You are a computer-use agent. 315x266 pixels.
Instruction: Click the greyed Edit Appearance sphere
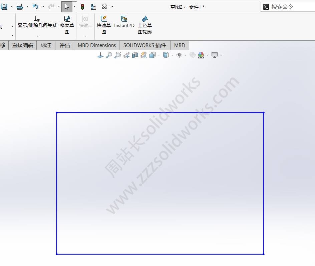pos(193,55)
